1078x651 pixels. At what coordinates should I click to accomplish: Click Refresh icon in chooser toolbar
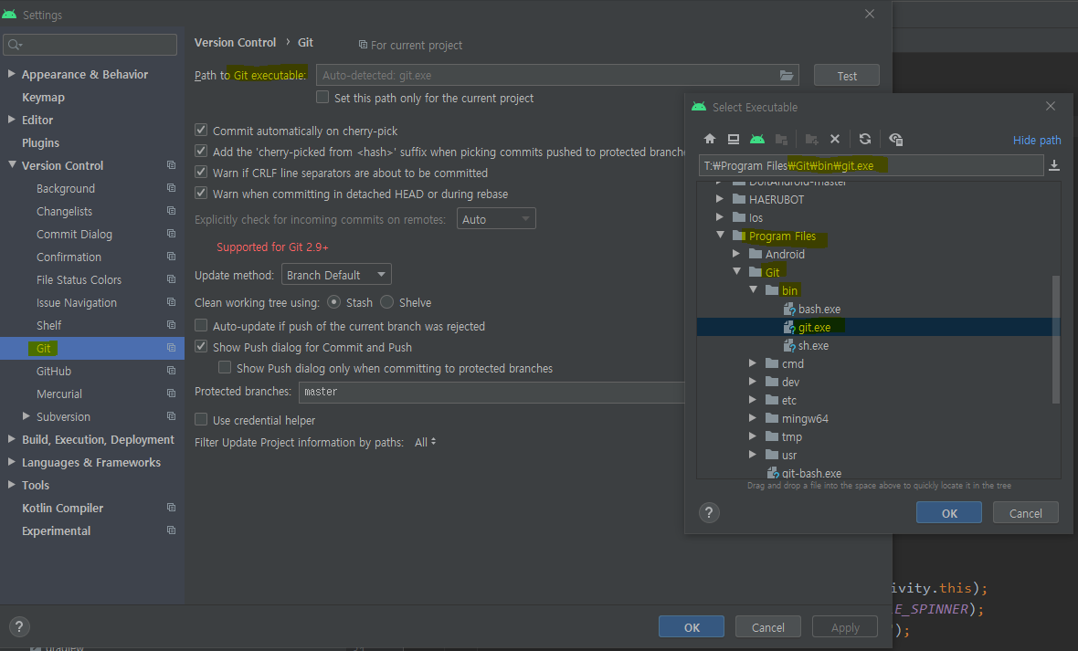tap(865, 139)
